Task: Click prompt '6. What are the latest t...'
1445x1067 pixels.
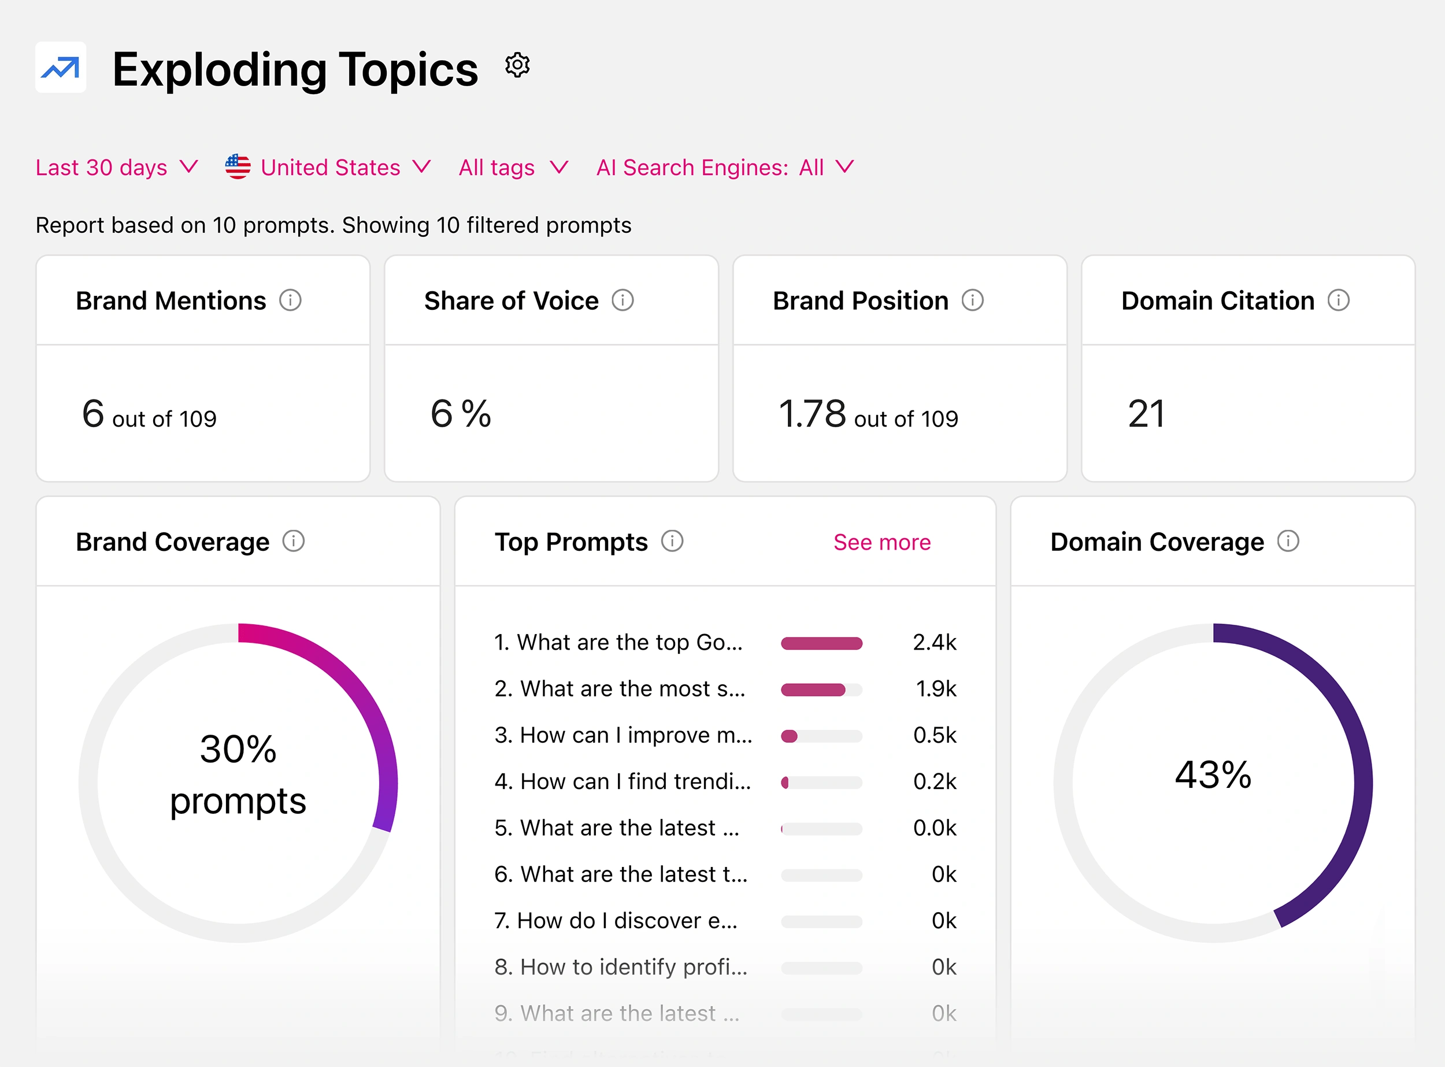Action: (621, 875)
